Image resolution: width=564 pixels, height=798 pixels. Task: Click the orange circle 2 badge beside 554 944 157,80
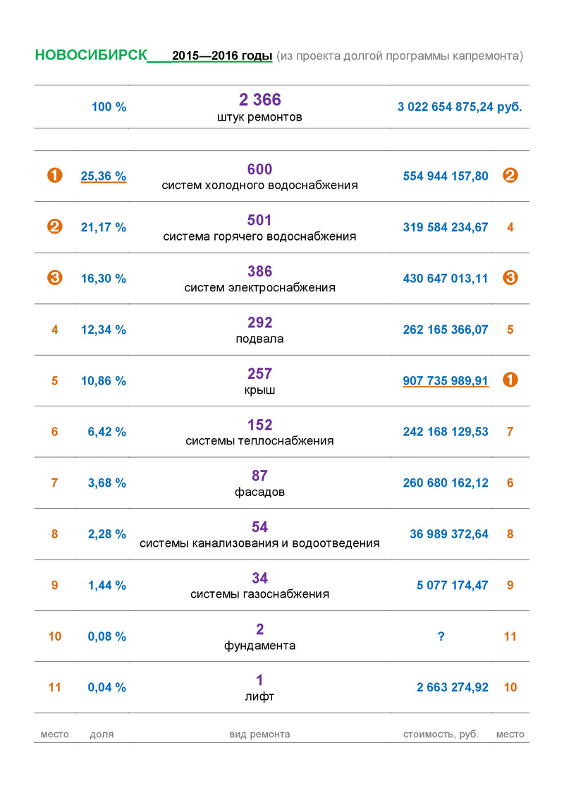tap(510, 176)
